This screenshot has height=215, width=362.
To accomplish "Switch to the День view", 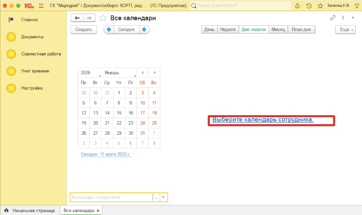I will tap(209, 29).
